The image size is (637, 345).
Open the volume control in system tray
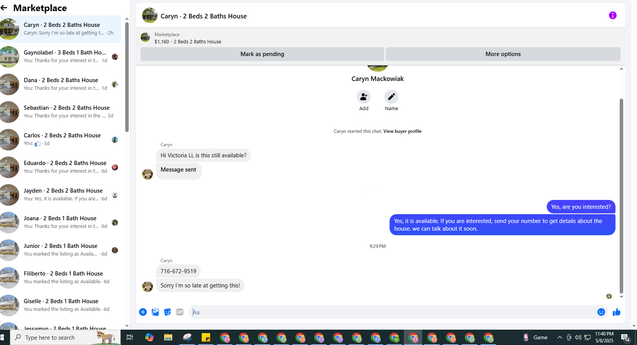point(578,337)
